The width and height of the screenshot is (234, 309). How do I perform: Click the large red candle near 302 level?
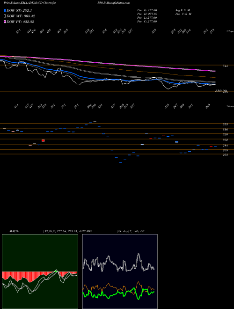pyautogui.click(x=43, y=140)
